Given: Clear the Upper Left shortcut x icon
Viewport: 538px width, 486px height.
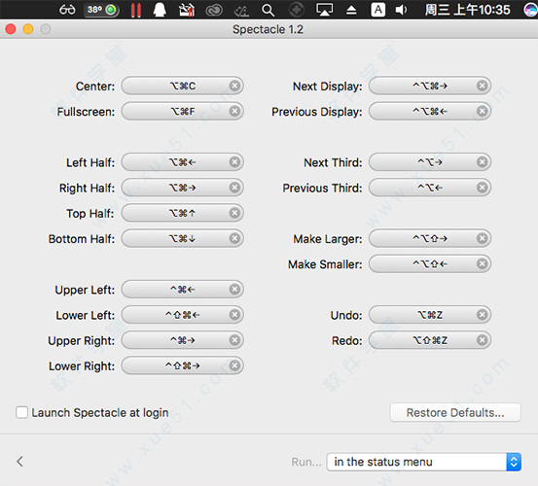Looking at the screenshot, I should [234, 290].
